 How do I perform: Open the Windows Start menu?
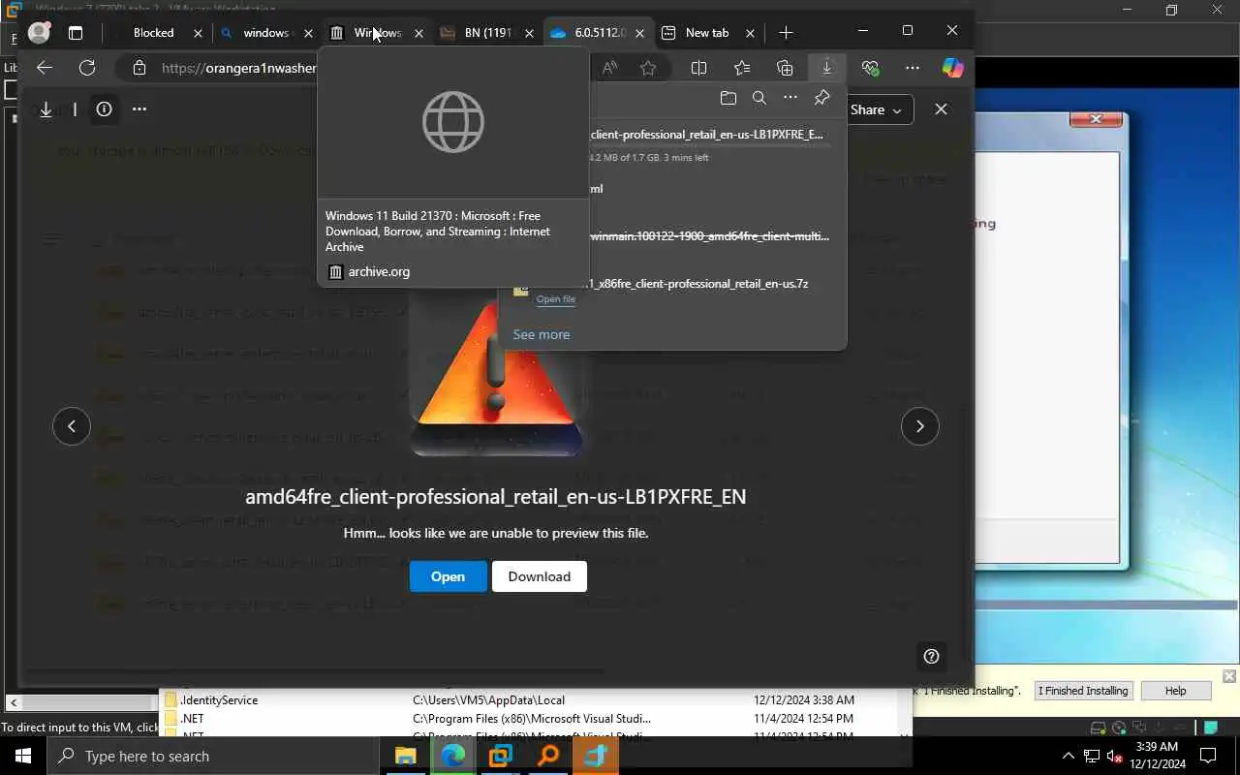(23, 757)
